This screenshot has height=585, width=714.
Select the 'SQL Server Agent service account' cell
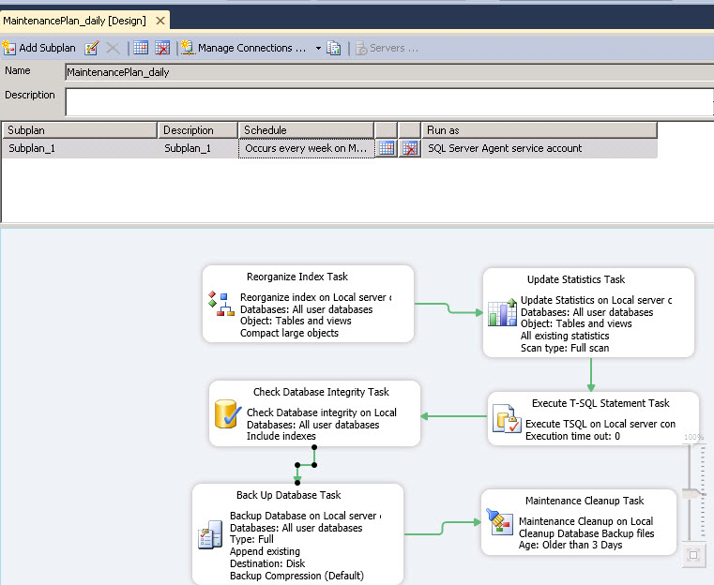(539, 148)
